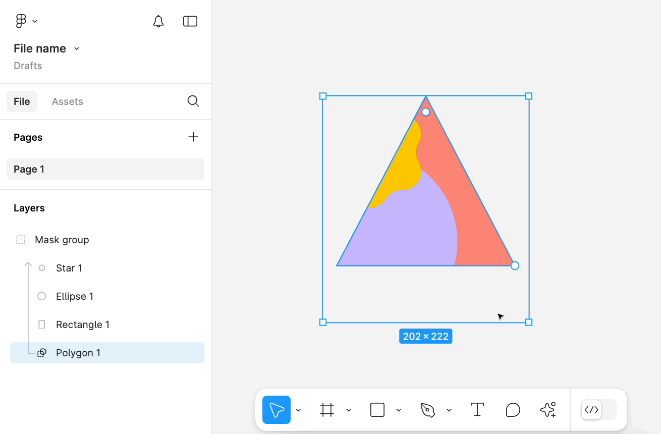Screen dimensions: 661x434
Task: Switch to the File tab
Action: click(22, 101)
